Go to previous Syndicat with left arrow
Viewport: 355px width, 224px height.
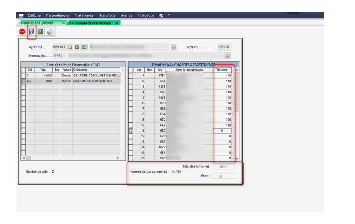[x=77, y=47]
